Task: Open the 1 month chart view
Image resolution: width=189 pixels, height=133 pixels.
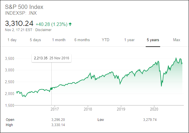Action: click(59, 40)
